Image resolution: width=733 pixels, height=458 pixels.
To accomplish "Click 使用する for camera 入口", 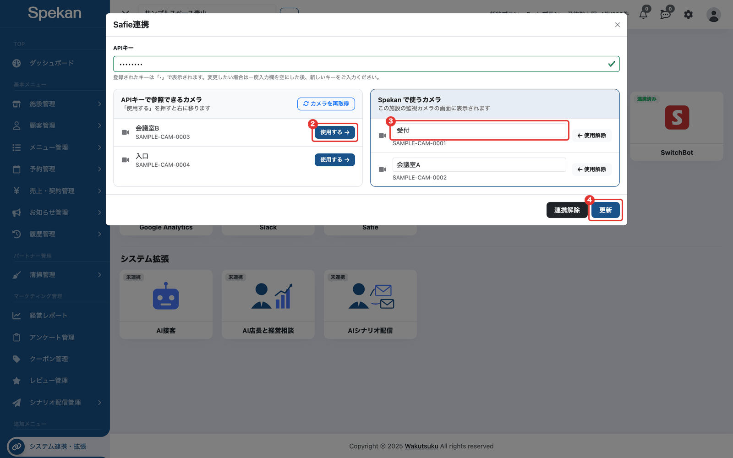I will [335, 160].
